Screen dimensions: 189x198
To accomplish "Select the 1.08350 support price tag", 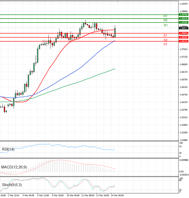I will coord(184,37).
